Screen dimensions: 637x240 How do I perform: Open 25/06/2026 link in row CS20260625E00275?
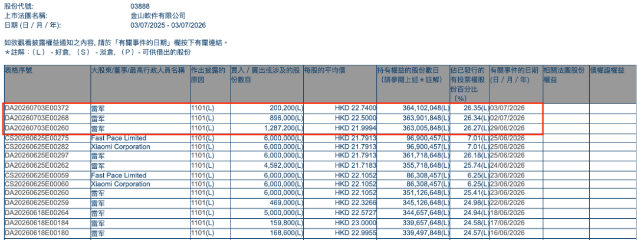click(x=508, y=138)
